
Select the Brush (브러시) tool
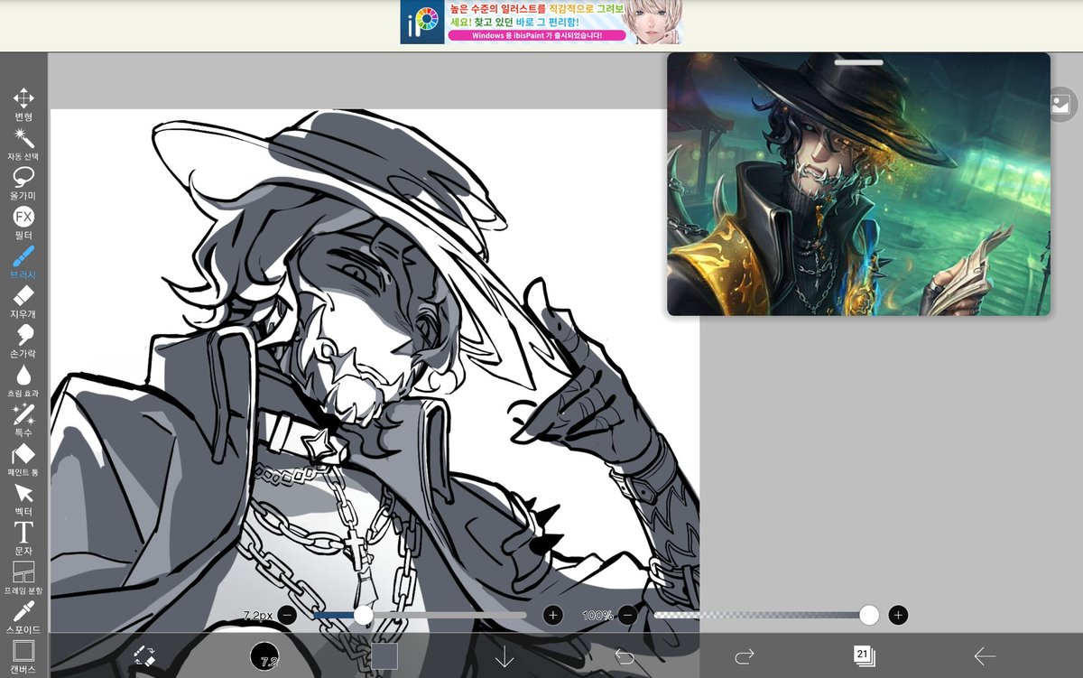point(23,262)
